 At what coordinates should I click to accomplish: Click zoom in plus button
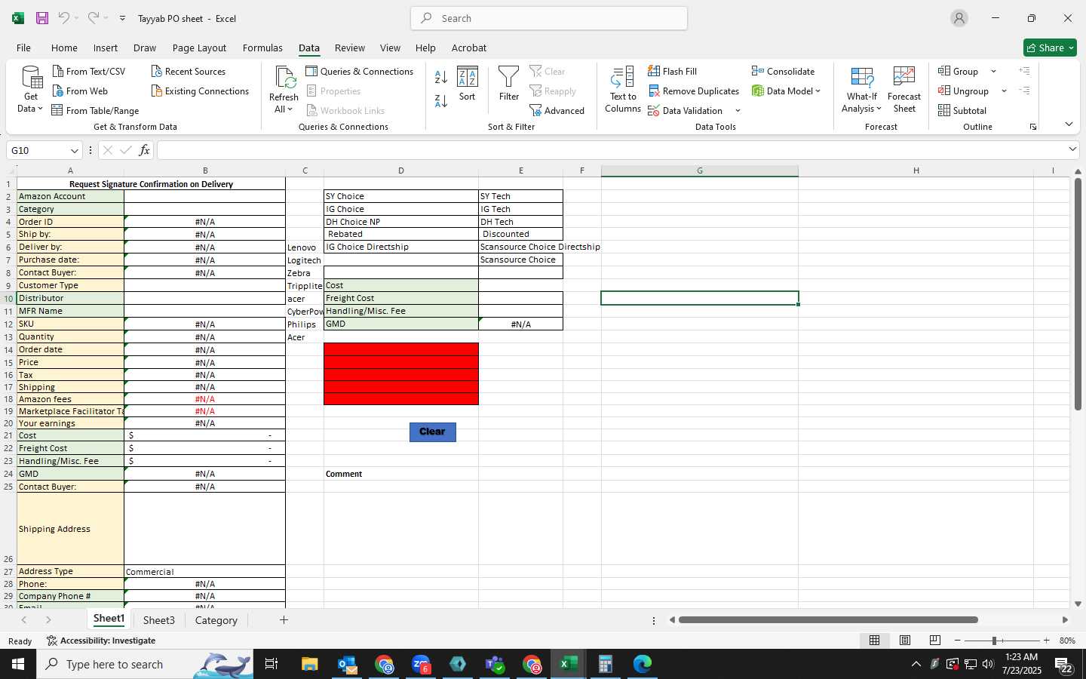point(1046,641)
